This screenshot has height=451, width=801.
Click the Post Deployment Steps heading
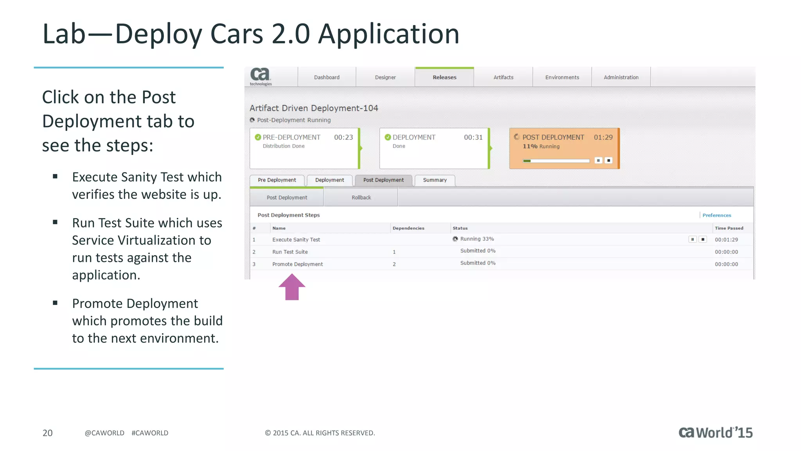(x=289, y=215)
